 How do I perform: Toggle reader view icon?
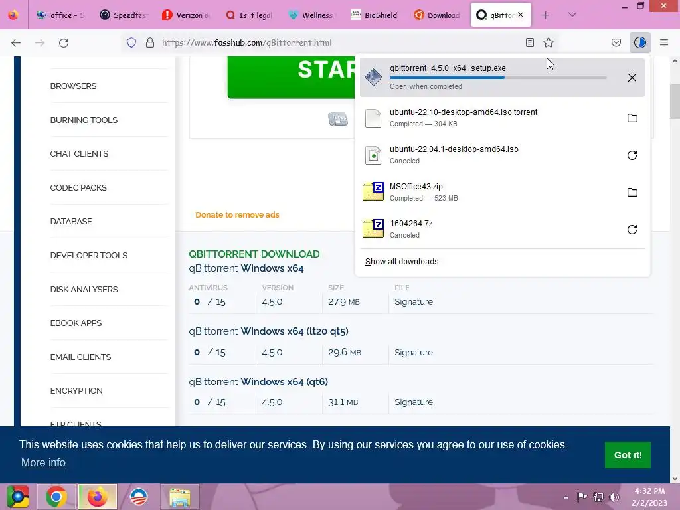tap(529, 42)
